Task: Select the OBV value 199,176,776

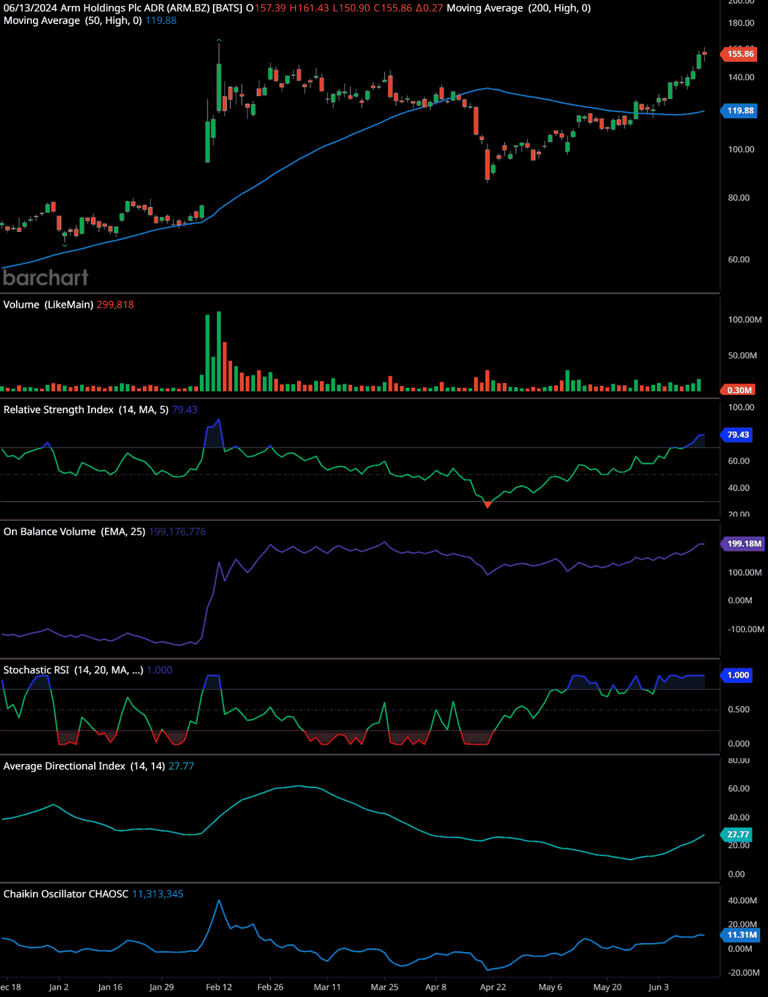Action: tap(177, 531)
